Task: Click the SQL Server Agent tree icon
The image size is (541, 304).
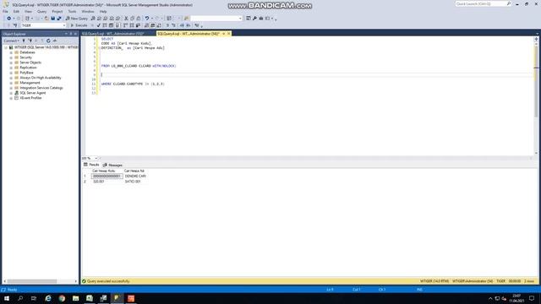Action: point(16,93)
